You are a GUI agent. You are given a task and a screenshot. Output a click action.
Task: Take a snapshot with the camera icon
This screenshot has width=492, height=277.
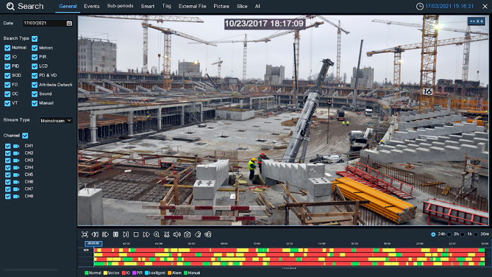[x=187, y=235]
